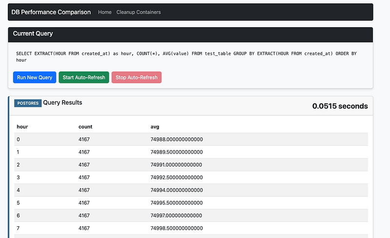Click hour cell 6 in results table
Image resolution: width=390 pixels, height=238 pixels.
tap(18, 216)
